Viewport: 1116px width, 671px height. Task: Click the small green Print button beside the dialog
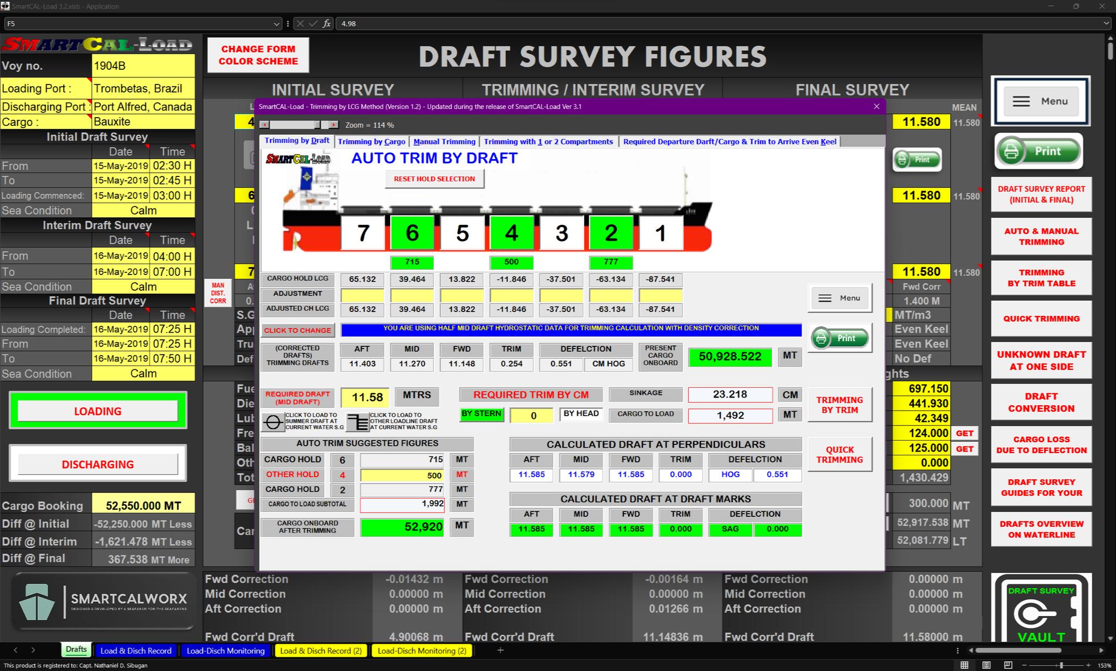click(917, 160)
